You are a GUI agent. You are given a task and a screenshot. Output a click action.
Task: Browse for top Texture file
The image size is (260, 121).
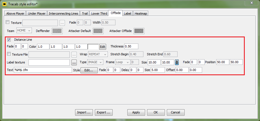click(62, 22)
